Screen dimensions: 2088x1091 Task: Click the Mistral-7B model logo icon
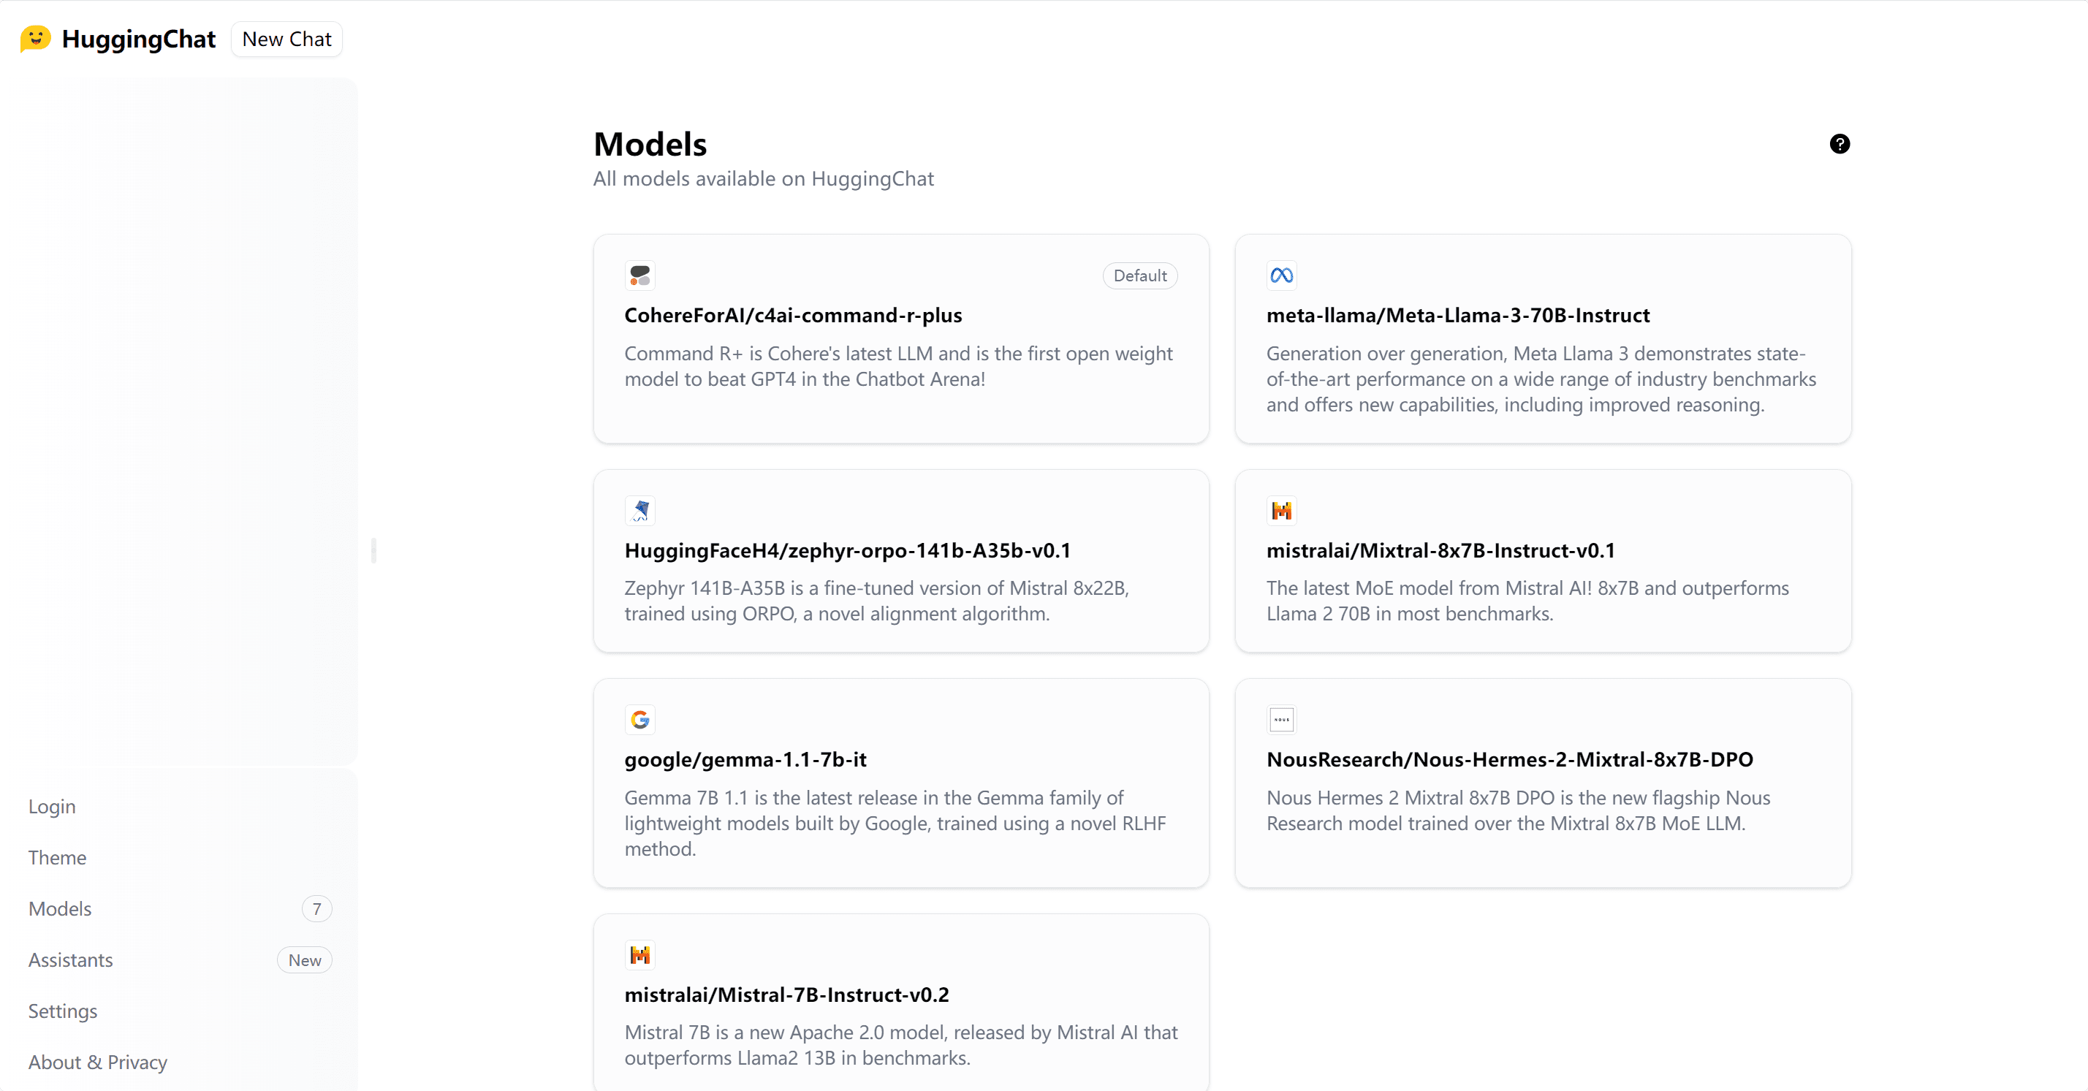(x=639, y=955)
